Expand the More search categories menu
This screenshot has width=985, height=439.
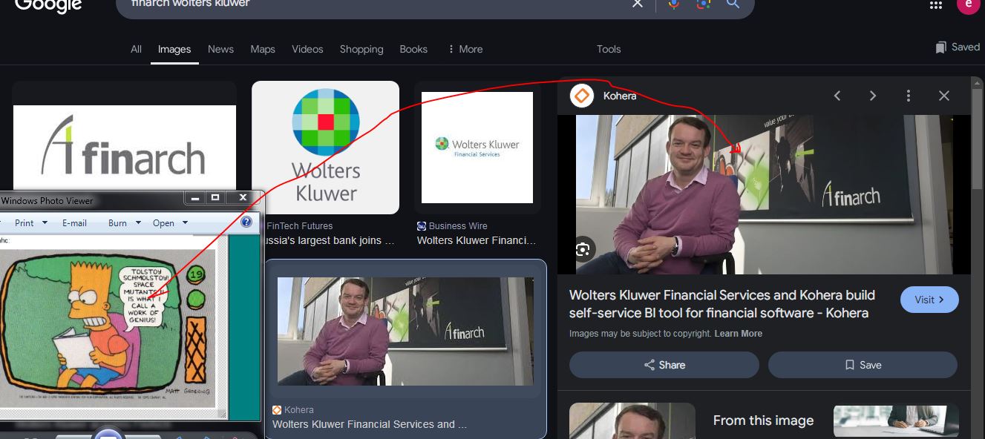tap(465, 49)
